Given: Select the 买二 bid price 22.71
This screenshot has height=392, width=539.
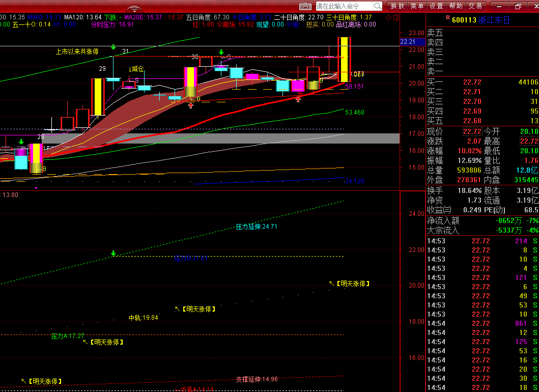Looking at the screenshot, I should [x=472, y=92].
